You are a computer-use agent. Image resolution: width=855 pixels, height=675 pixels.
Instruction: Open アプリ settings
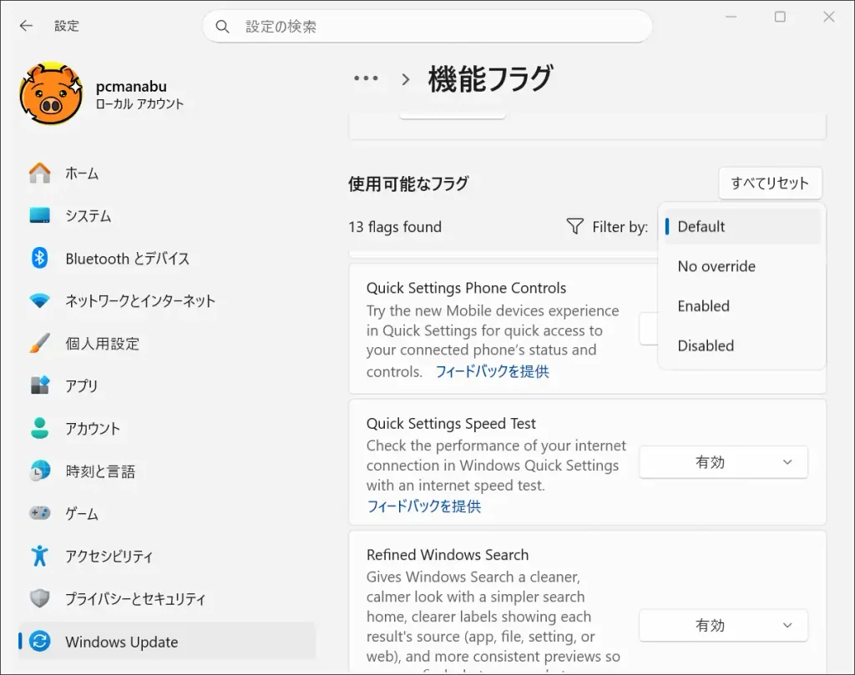coord(167,385)
